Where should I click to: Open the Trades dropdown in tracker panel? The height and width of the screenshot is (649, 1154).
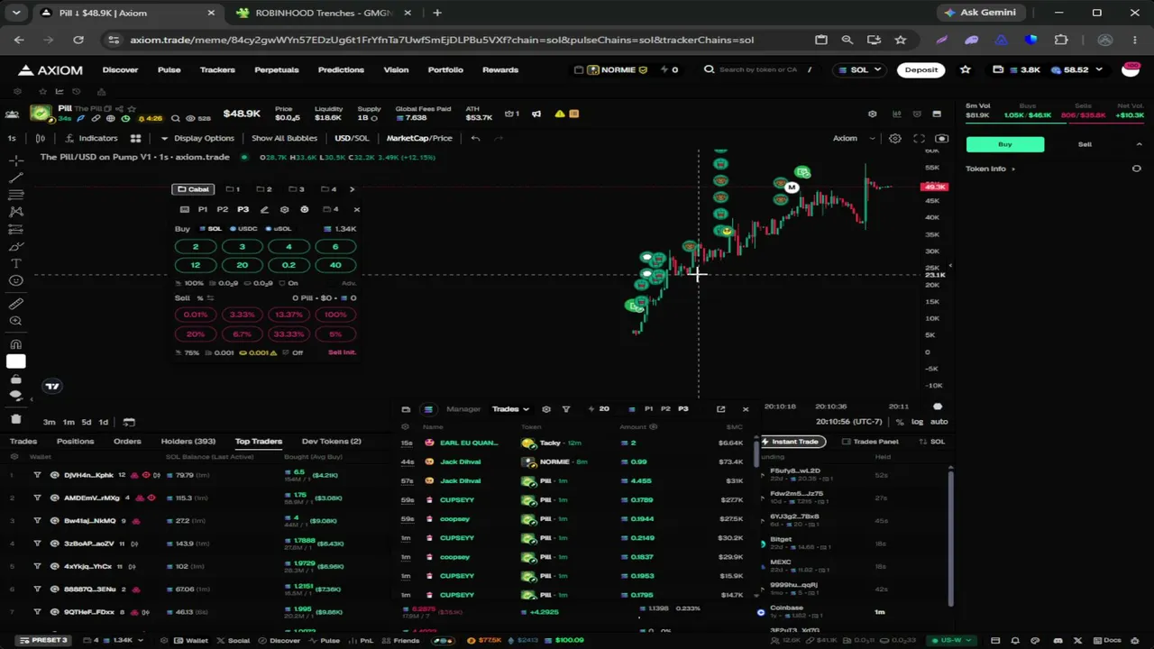pos(510,409)
